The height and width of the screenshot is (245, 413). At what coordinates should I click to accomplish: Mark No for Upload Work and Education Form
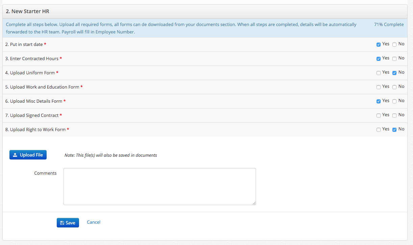tap(394, 87)
